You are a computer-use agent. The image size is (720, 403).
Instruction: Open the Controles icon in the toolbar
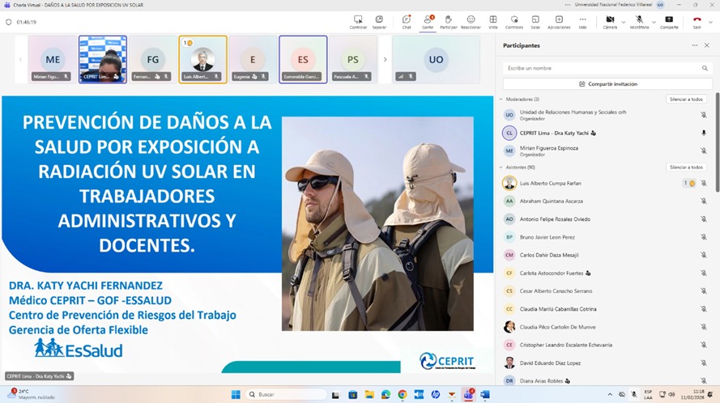[x=513, y=22]
